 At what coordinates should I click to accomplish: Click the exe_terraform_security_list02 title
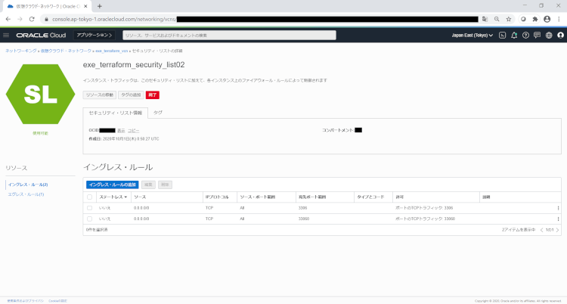click(134, 65)
